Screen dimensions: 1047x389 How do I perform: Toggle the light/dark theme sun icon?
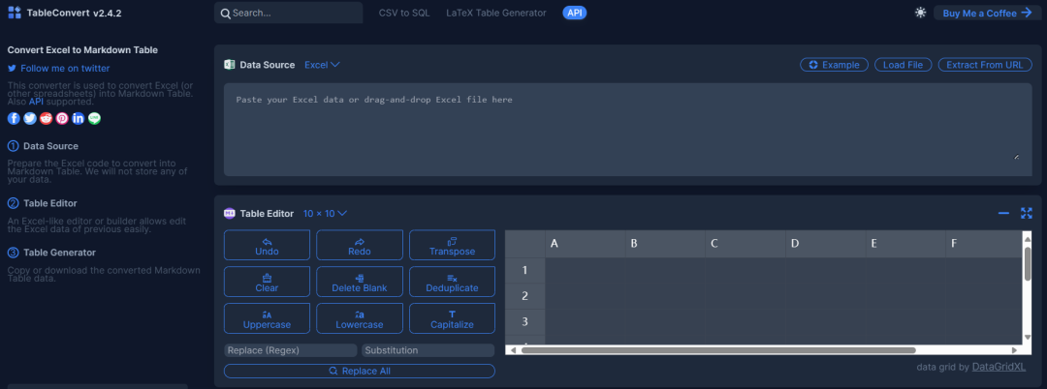921,13
